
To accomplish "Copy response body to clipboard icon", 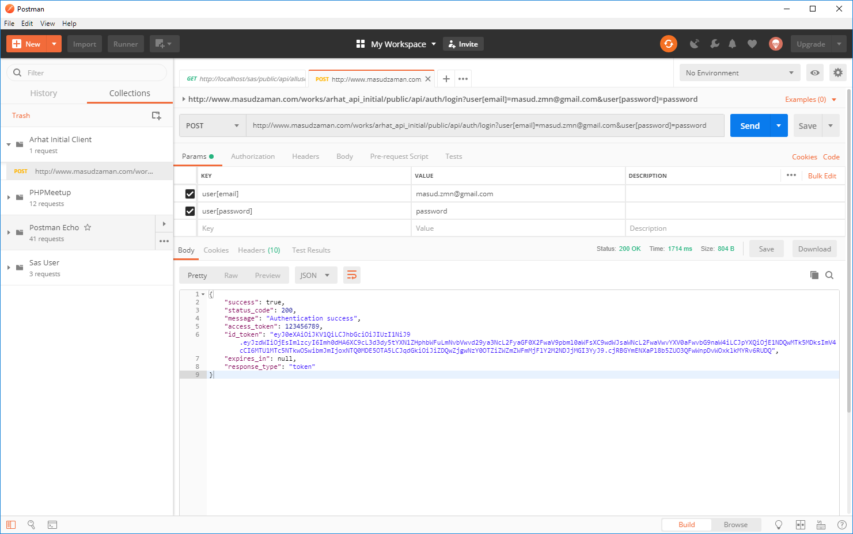I will pyautogui.click(x=814, y=275).
